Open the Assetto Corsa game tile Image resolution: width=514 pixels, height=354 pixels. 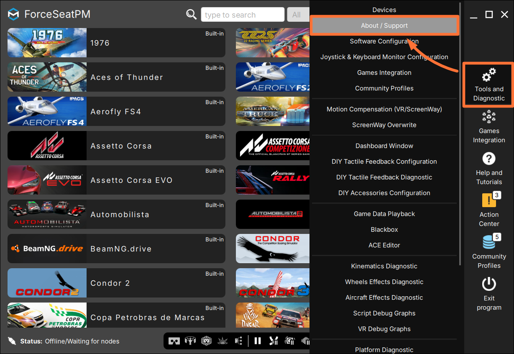pos(116,146)
